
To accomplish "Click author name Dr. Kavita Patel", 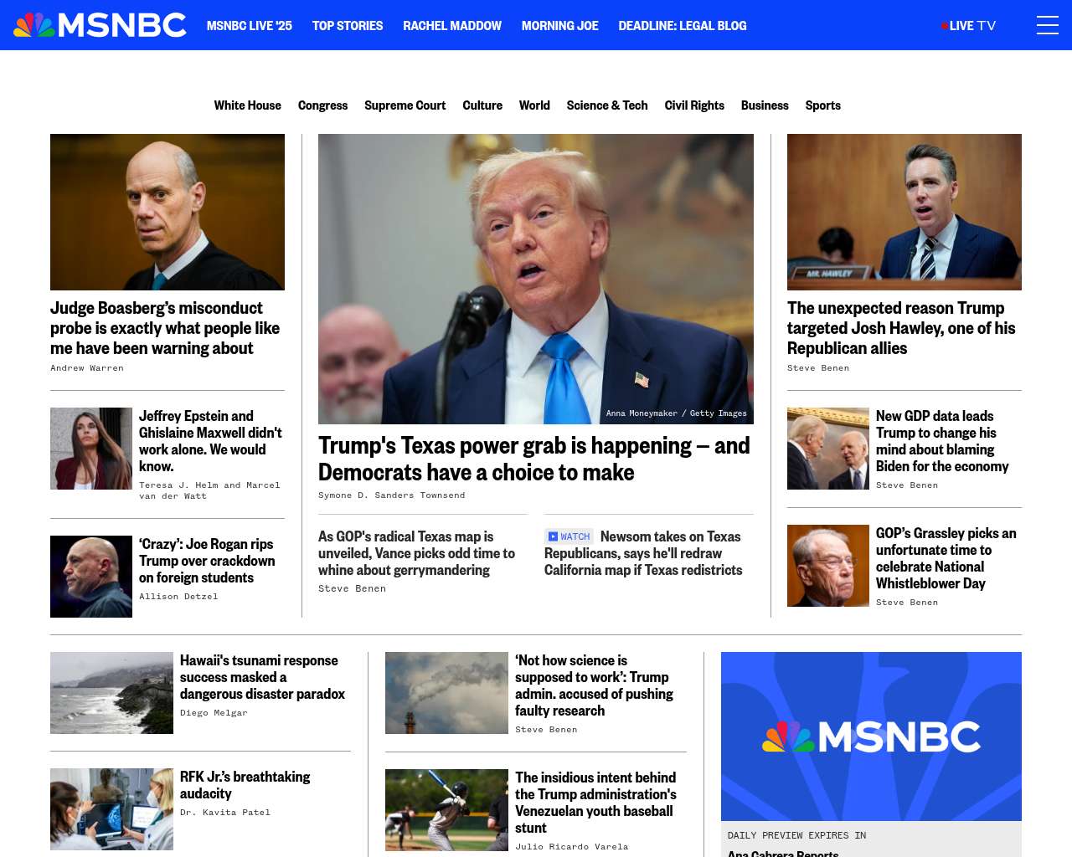I will pos(225,813).
